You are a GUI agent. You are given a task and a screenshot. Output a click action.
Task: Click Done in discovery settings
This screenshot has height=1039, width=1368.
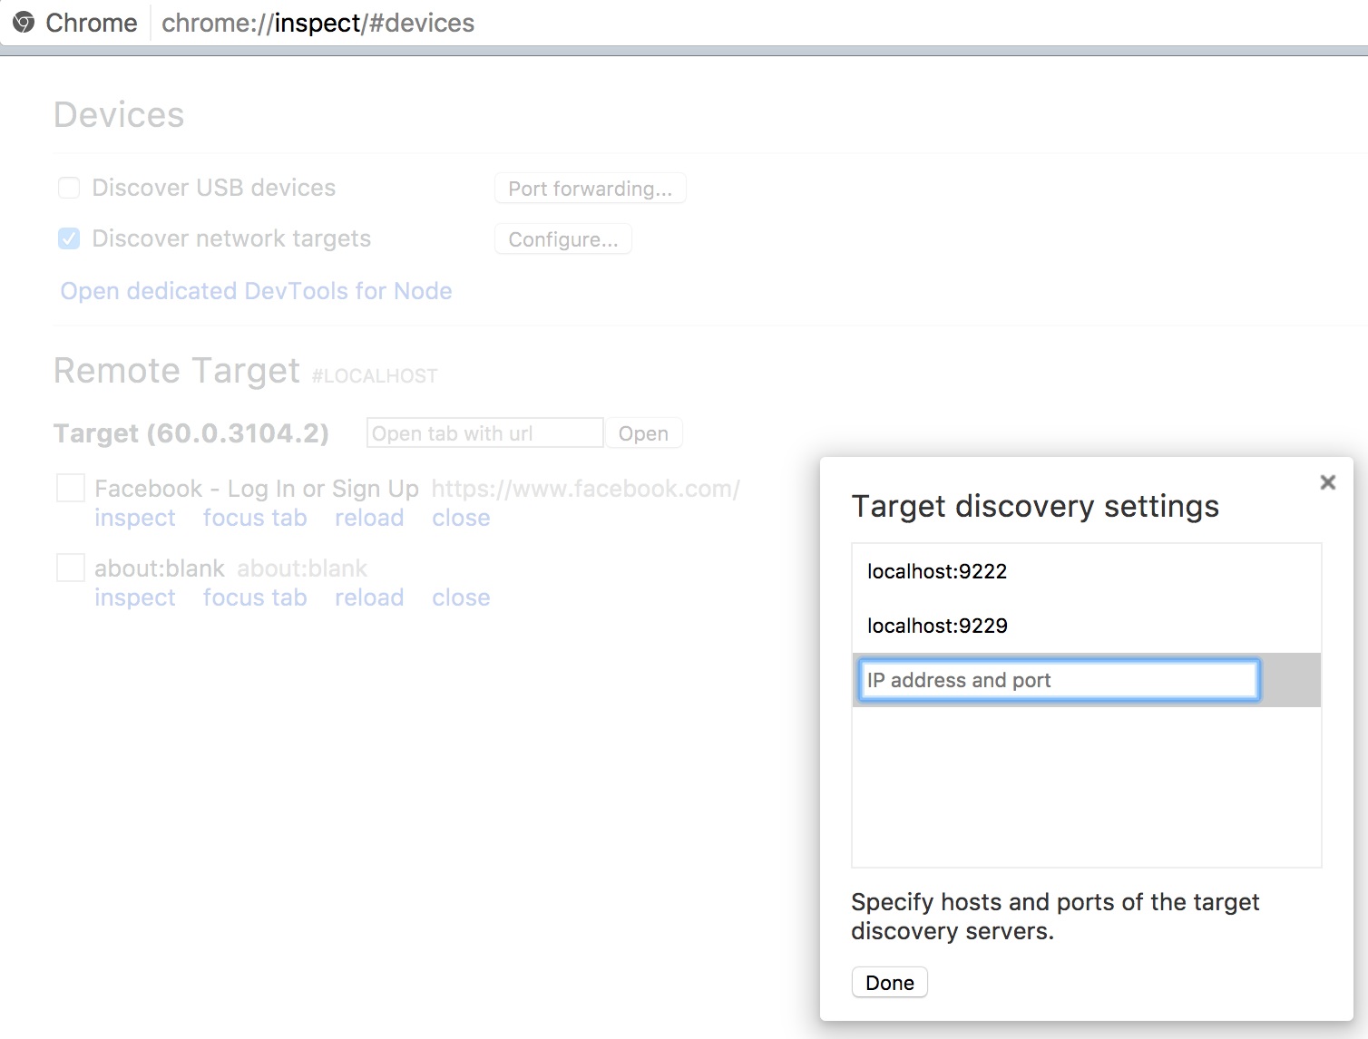tap(889, 982)
